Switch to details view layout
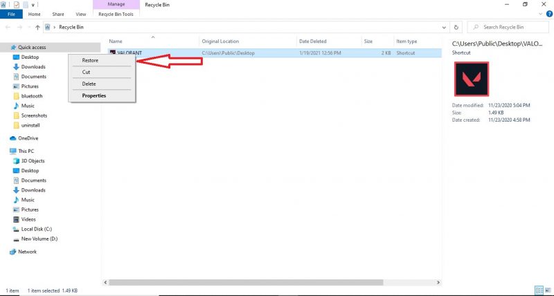The image size is (554, 296). click(x=538, y=290)
